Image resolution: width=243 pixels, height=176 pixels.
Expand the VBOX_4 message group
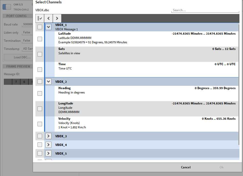48,145
